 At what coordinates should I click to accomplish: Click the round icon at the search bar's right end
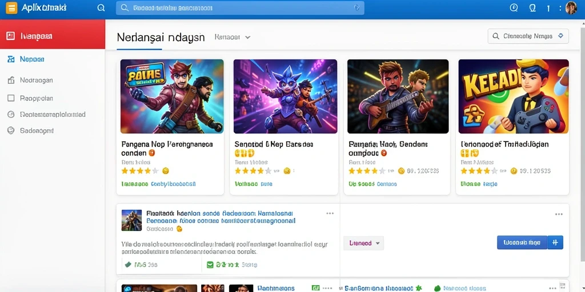point(356,7)
